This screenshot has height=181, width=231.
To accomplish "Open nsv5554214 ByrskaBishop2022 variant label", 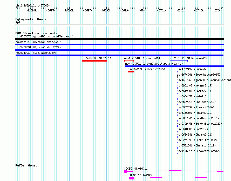I will [x=38, y=42].
